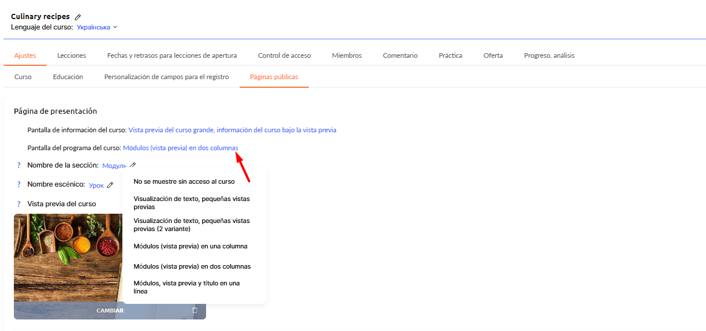Click help icon next to Nombre de la sección
This screenshot has width=706, height=331.
pyautogui.click(x=18, y=165)
